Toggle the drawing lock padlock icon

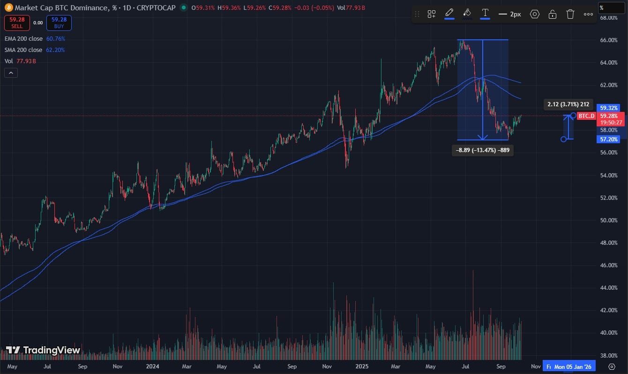pos(553,14)
